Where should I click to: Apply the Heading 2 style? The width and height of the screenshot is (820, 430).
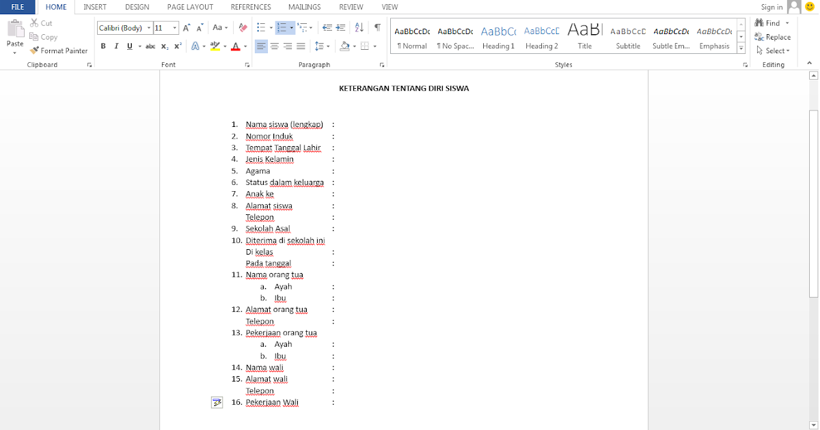click(x=542, y=38)
